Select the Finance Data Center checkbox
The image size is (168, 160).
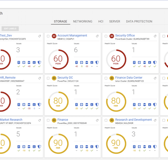[106, 78]
